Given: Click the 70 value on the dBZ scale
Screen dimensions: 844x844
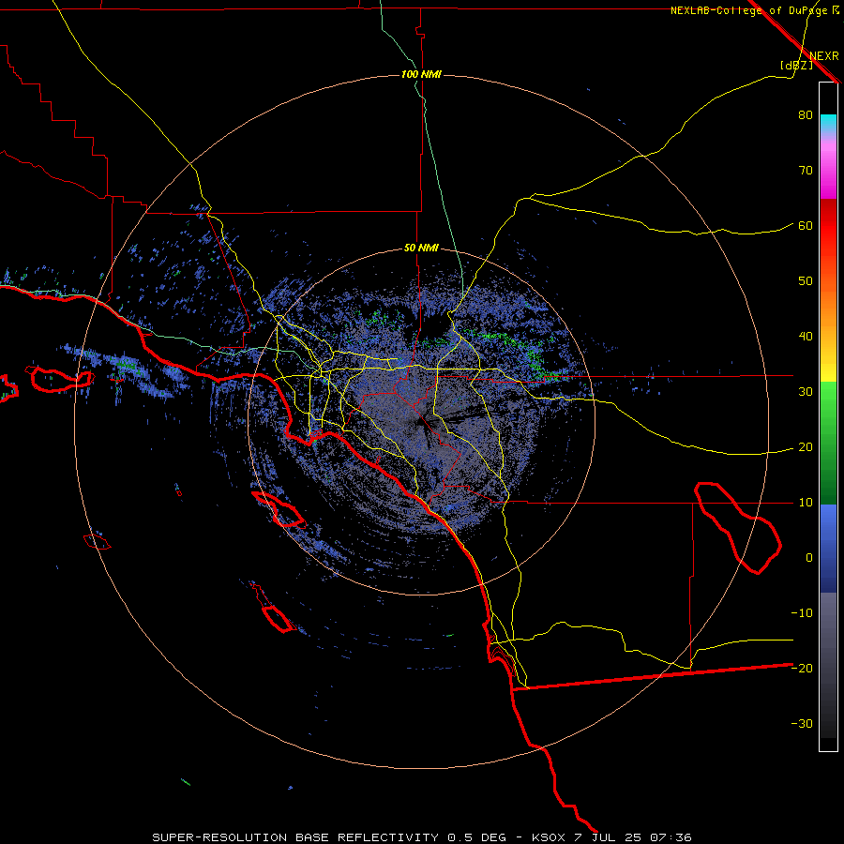Looking at the screenshot, I should pos(806,171).
